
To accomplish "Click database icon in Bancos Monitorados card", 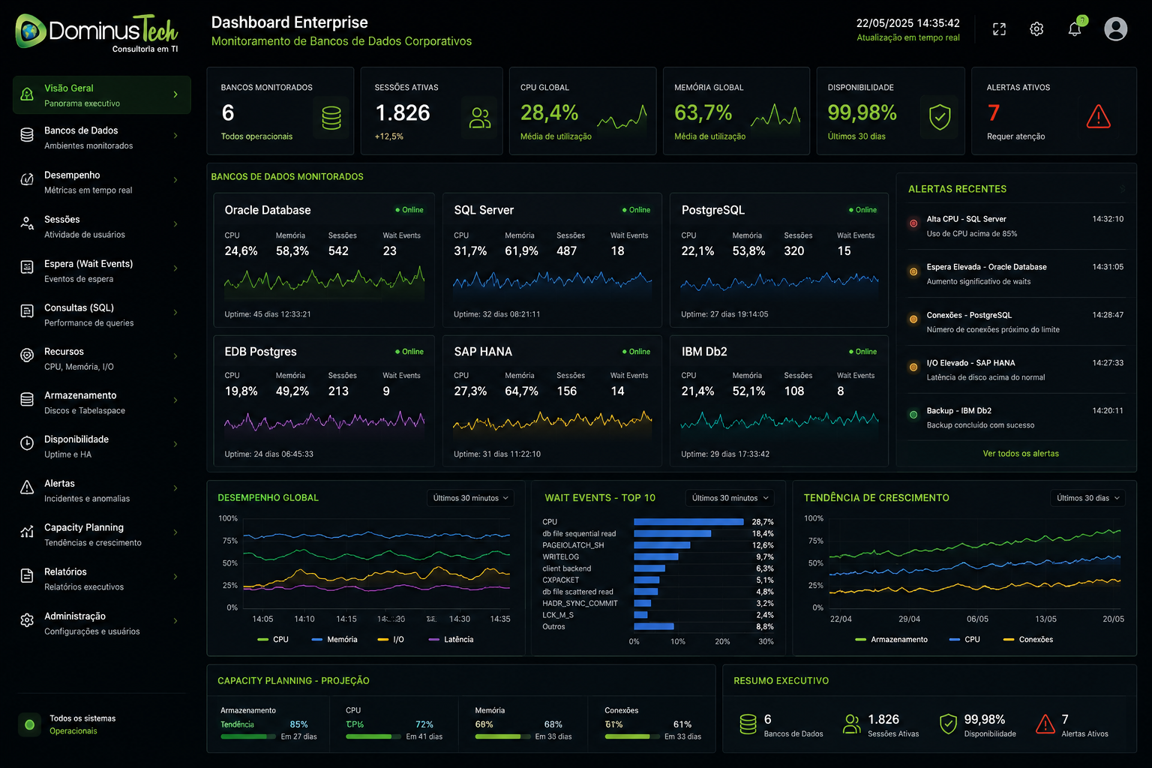I will pyautogui.click(x=331, y=118).
